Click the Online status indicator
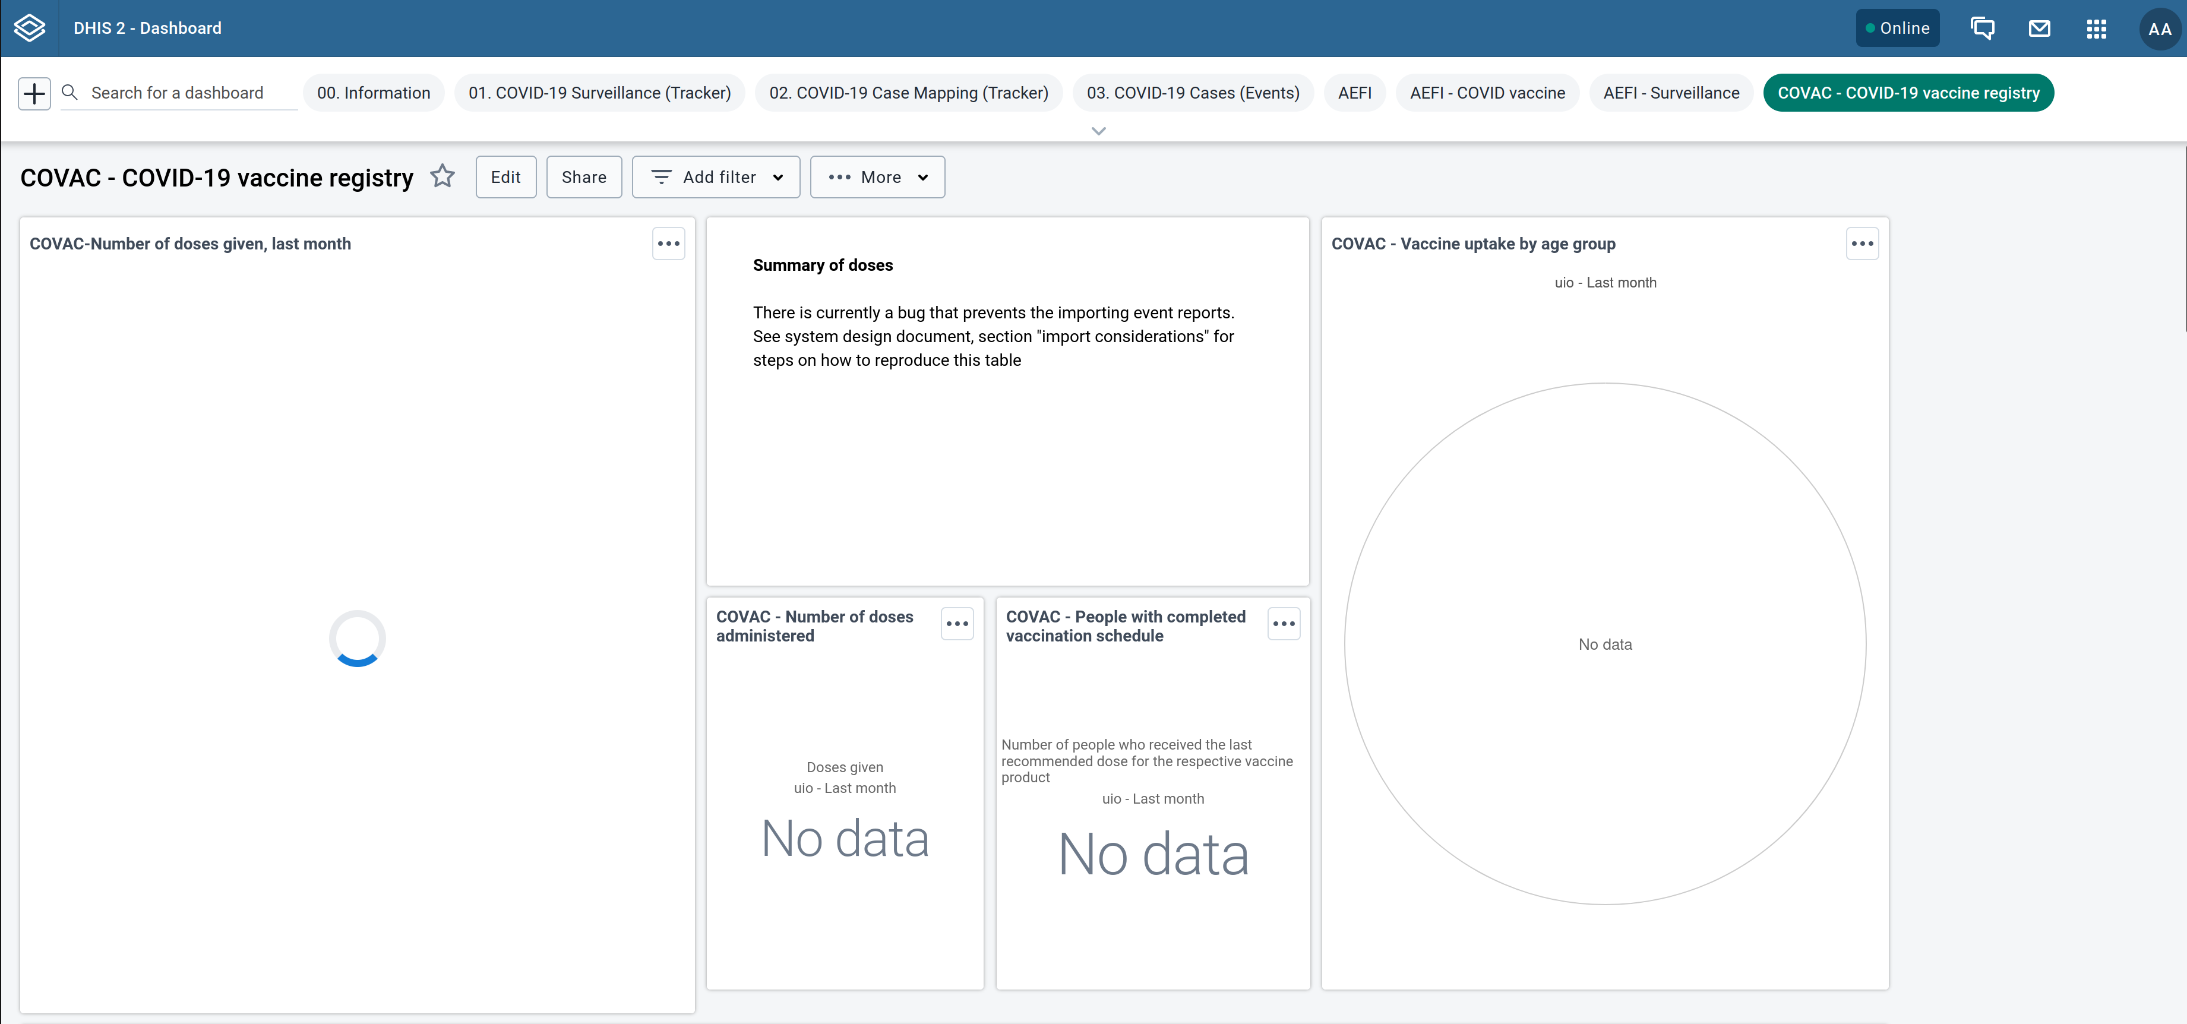2187x1024 pixels. (1898, 28)
